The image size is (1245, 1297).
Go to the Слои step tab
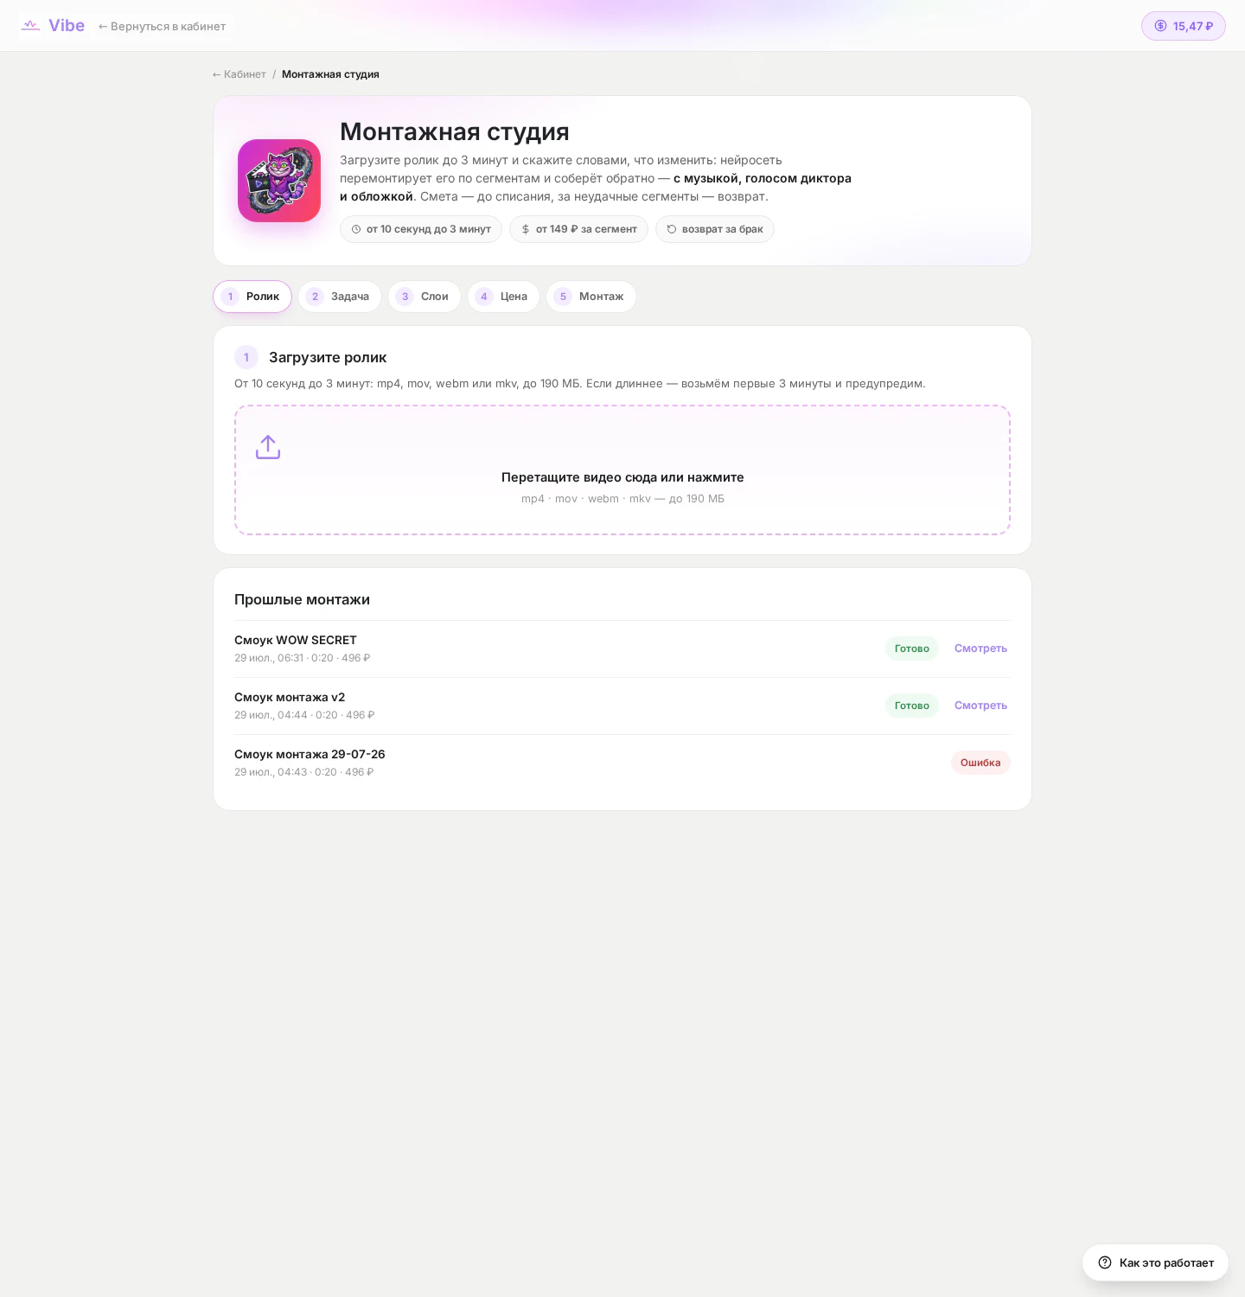click(x=425, y=297)
